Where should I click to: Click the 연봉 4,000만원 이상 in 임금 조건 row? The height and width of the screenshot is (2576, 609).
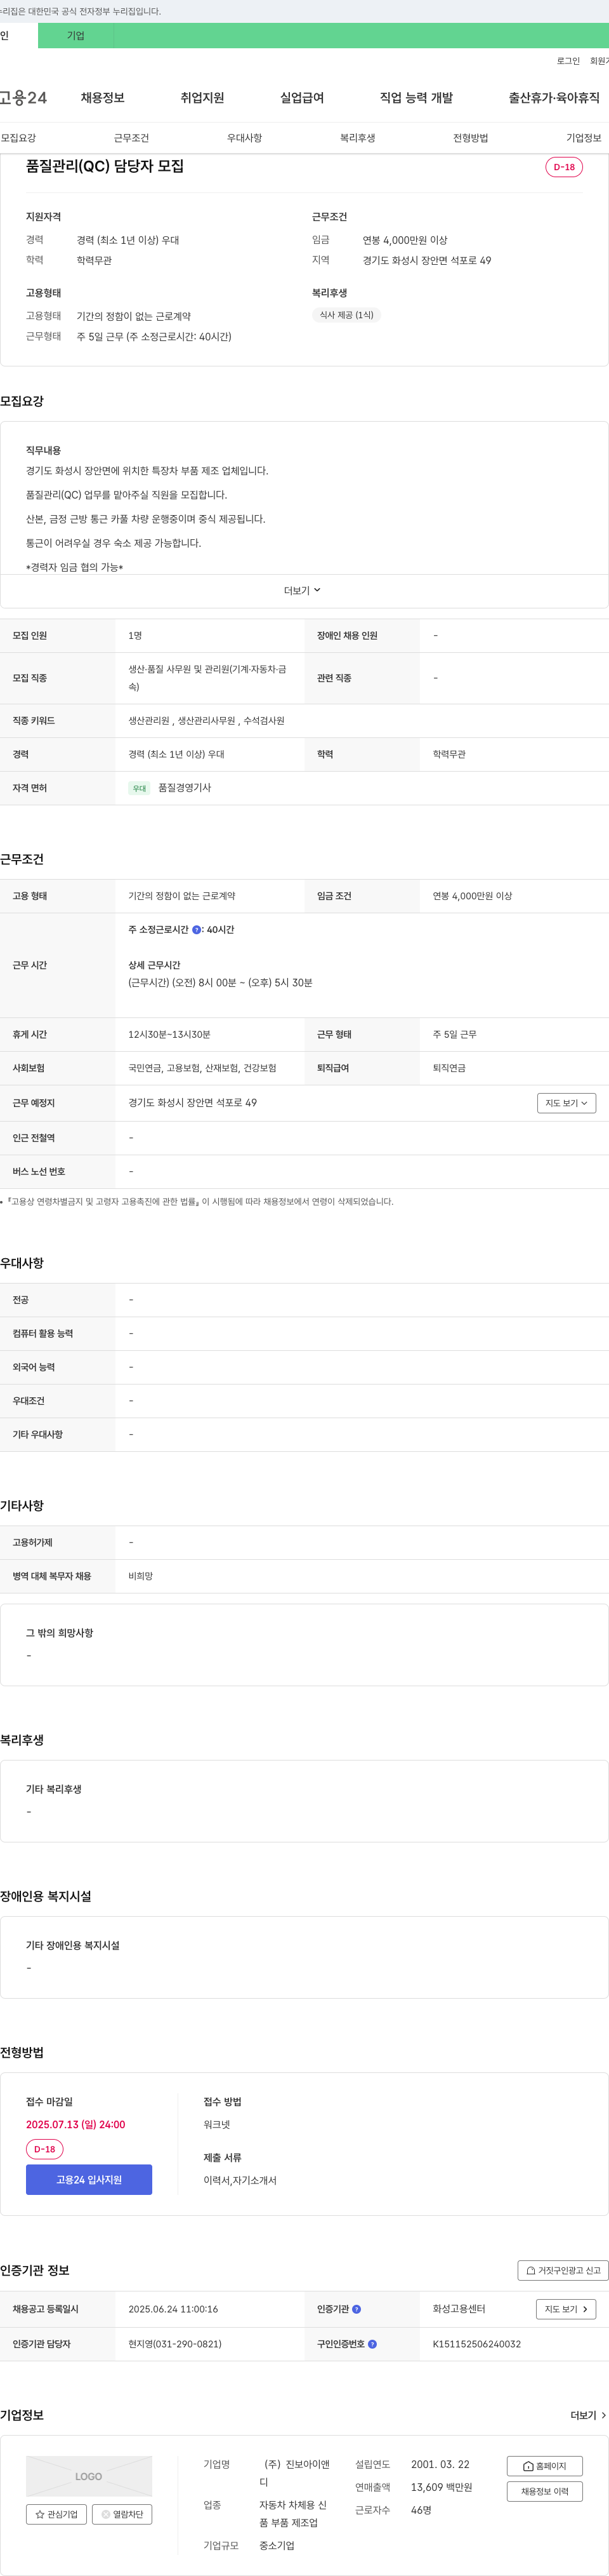coord(472,896)
